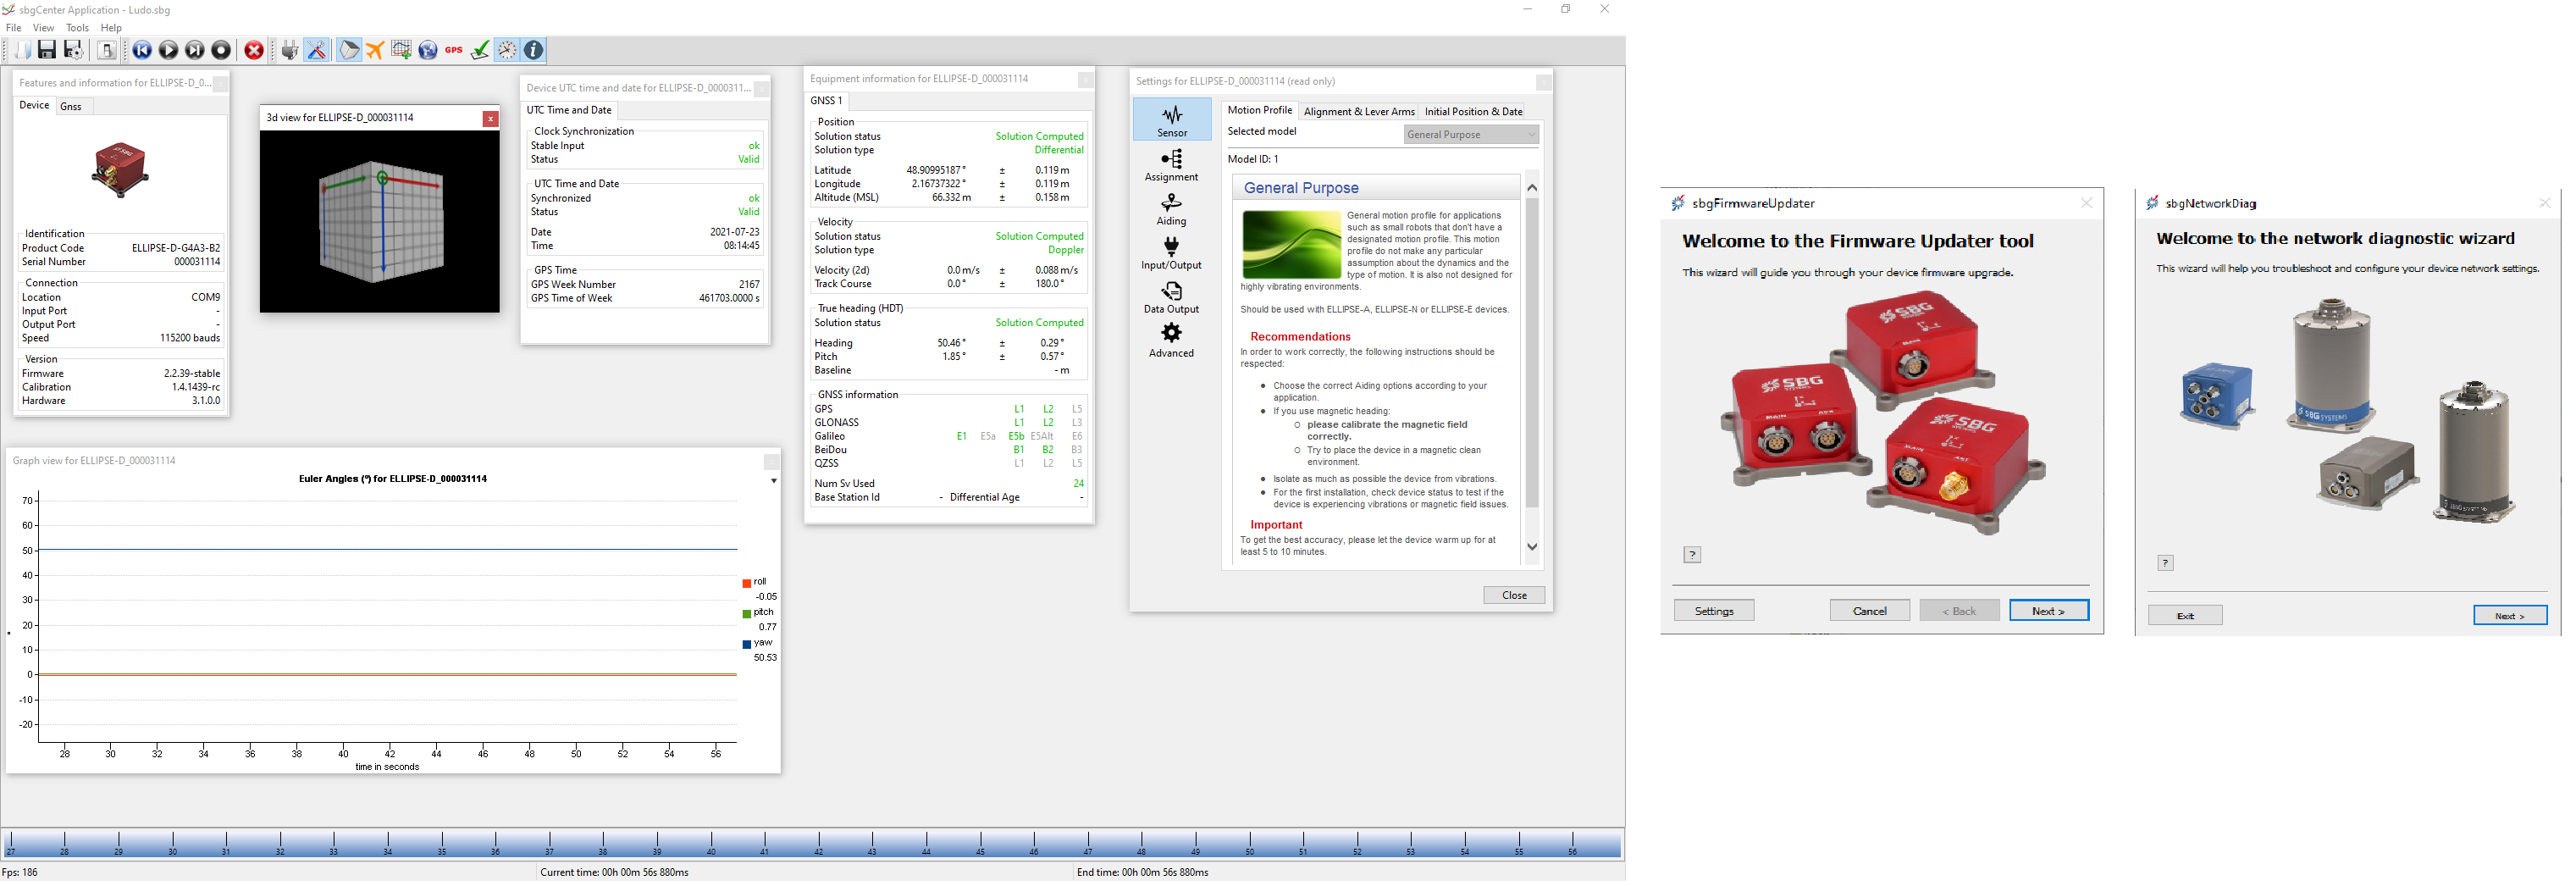Open the File menu
This screenshot has height=886, width=2576.
click(14, 28)
